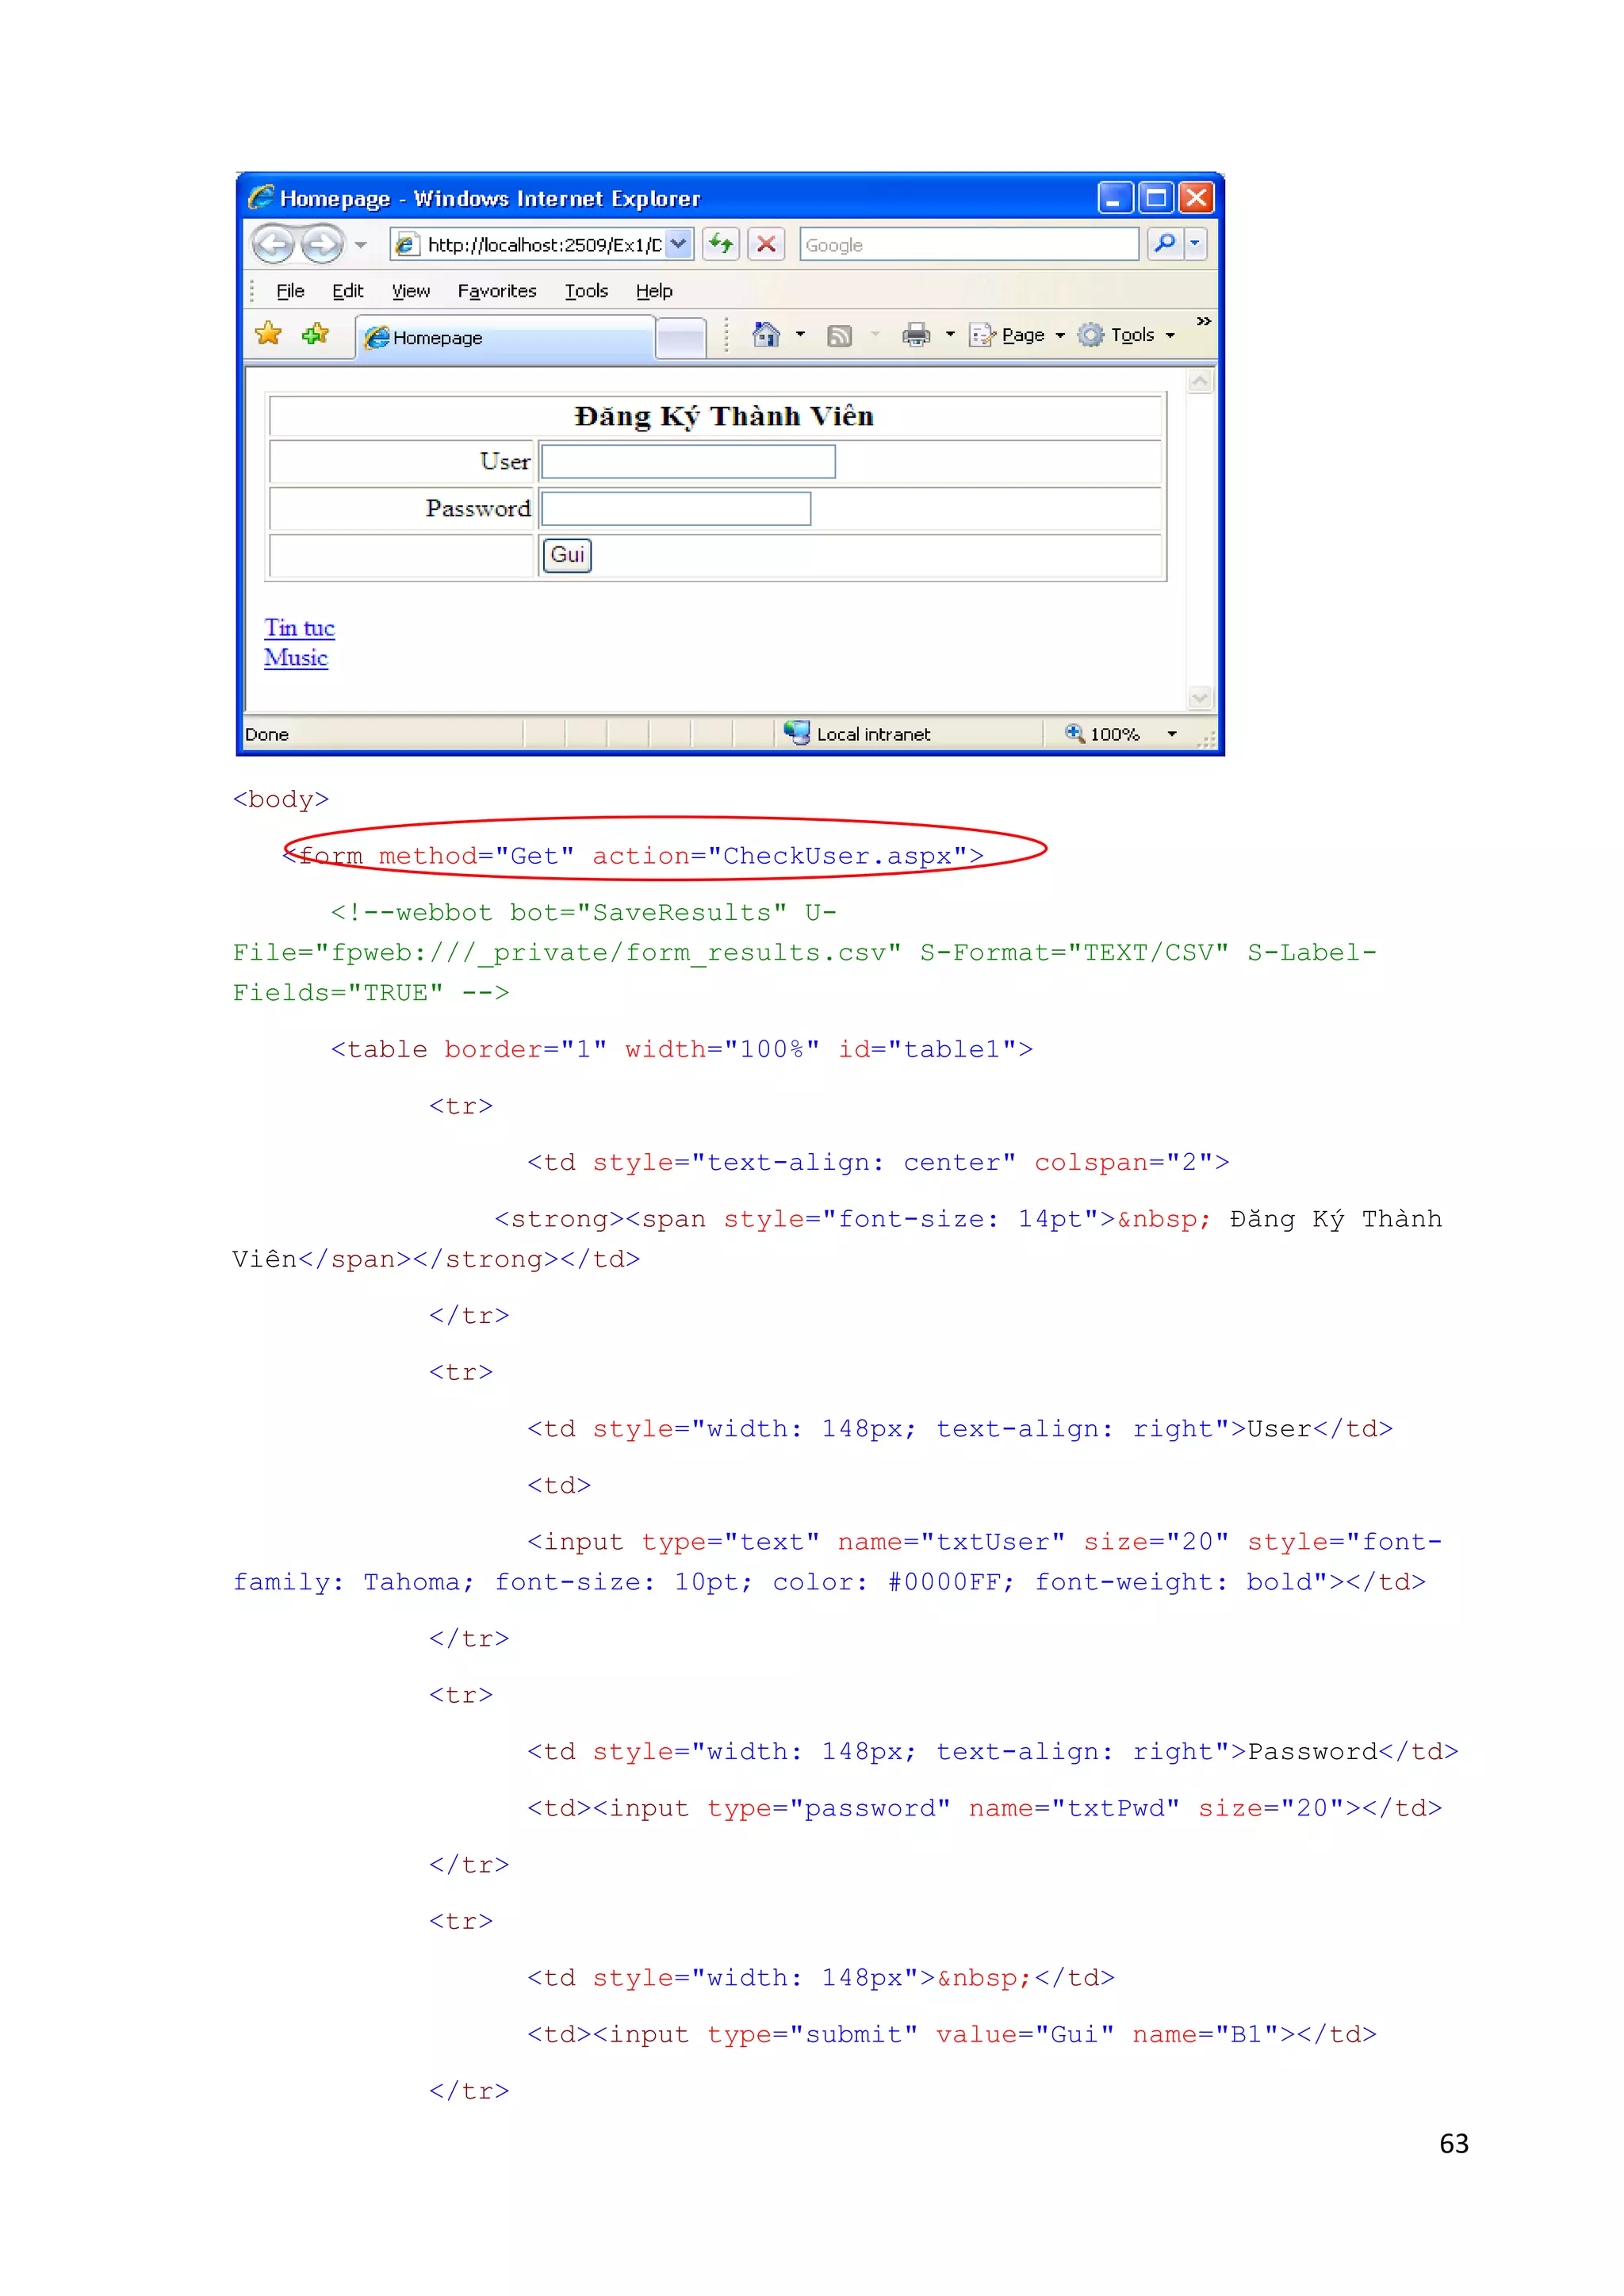Click the Password input field
Image resolution: width=1624 pixels, height=2296 pixels.
tap(676, 509)
